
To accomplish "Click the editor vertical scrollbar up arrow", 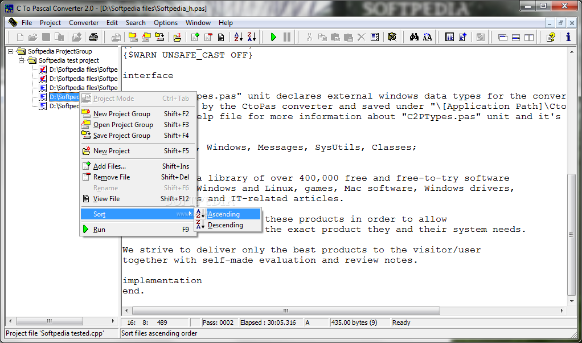I will tap(572, 51).
